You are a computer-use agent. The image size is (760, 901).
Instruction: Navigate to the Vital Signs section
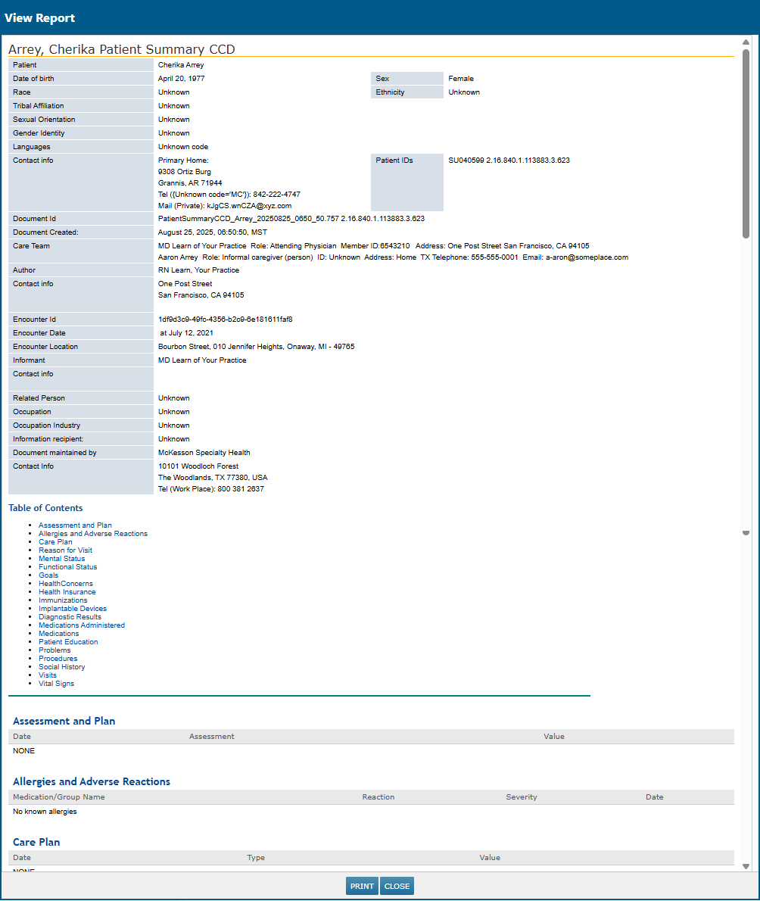56,683
